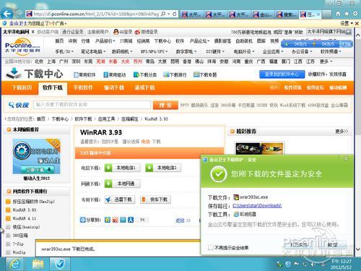This screenshot has height=271, width=361.
Task: Check the 不再提示安全结果 checkbox
Action: pos(211,247)
